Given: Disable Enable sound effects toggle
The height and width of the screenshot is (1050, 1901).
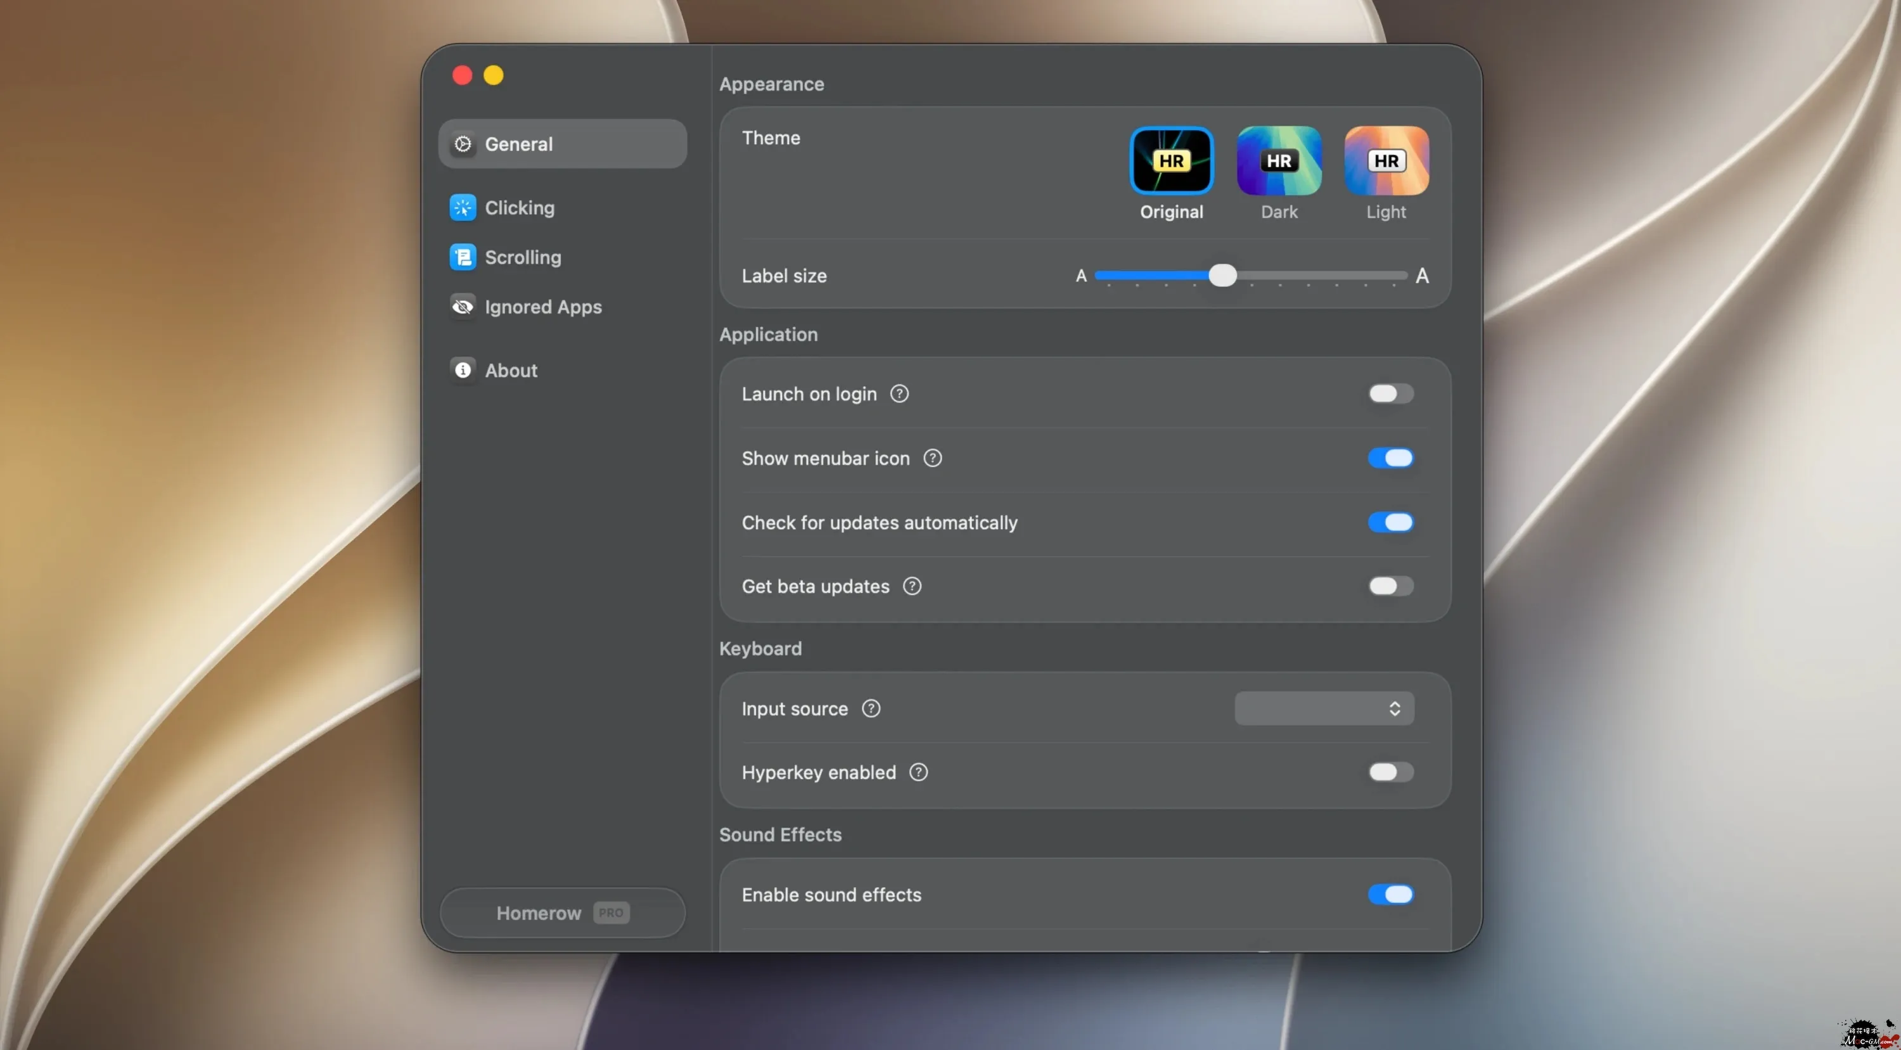Looking at the screenshot, I should 1390,895.
